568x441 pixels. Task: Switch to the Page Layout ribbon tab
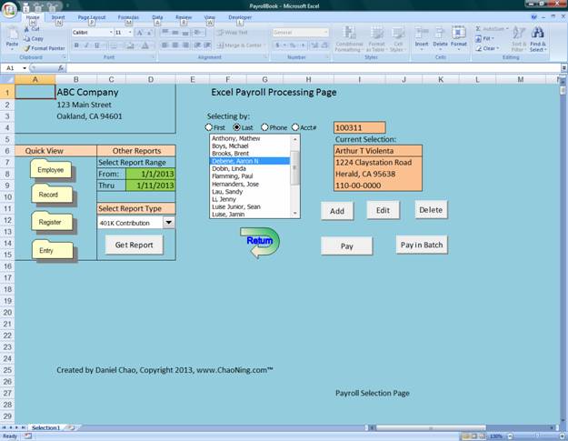[91, 17]
